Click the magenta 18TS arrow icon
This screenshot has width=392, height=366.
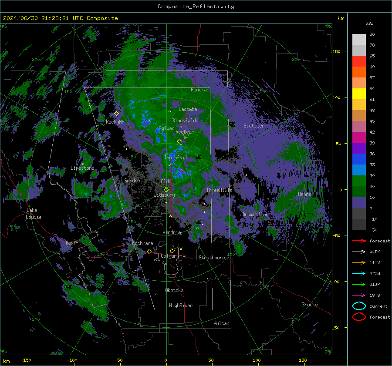pyautogui.click(x=359, y=295)
